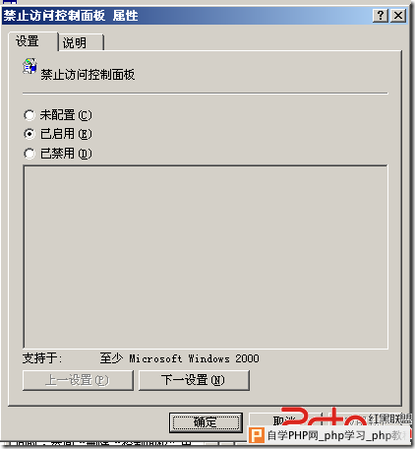Click the 上一设置(P) button

coord(78,380)
